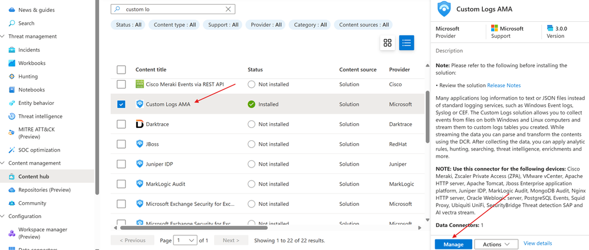This screenshot has height=250, width=589.
Task: Click the JBoss shield icon
Action: click(140, 144)
